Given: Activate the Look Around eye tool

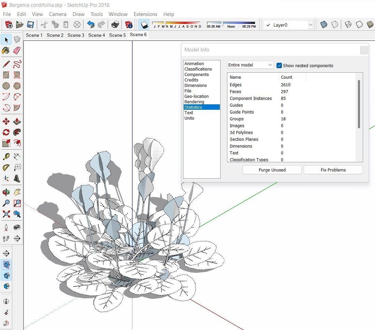Looking at the screenshot, I should [17, 227].
